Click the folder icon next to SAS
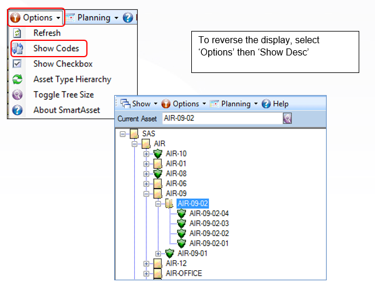This screenshot has height=303, width=375. (x=134, y=134)
